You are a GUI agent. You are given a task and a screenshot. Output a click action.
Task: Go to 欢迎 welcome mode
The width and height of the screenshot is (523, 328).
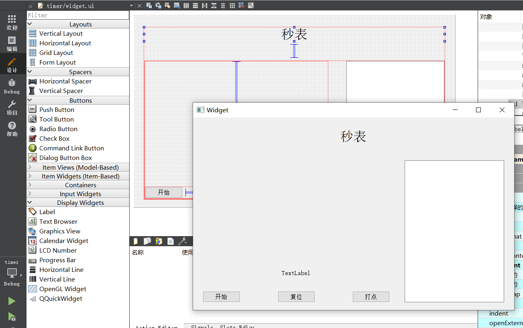[x=12, y=22]
